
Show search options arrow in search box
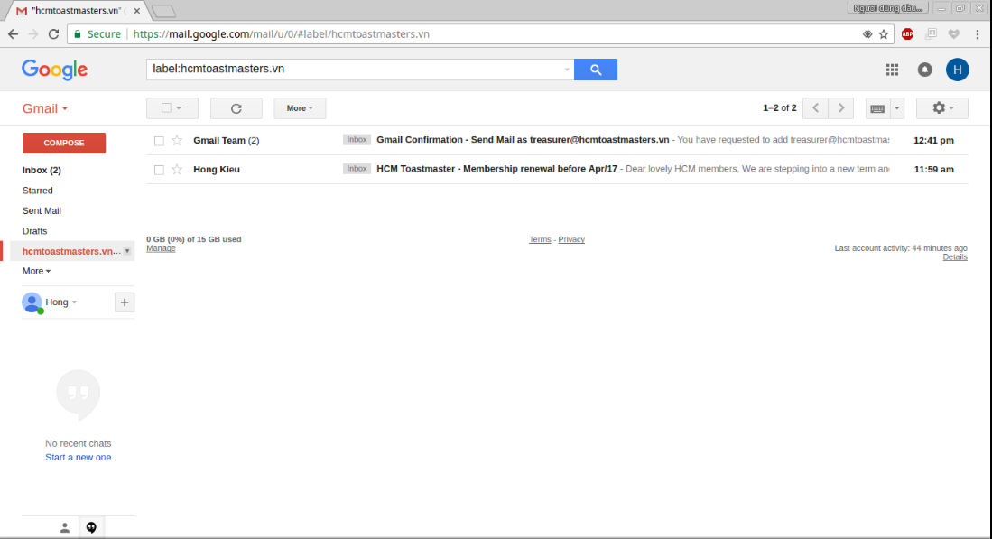(567, 70)
